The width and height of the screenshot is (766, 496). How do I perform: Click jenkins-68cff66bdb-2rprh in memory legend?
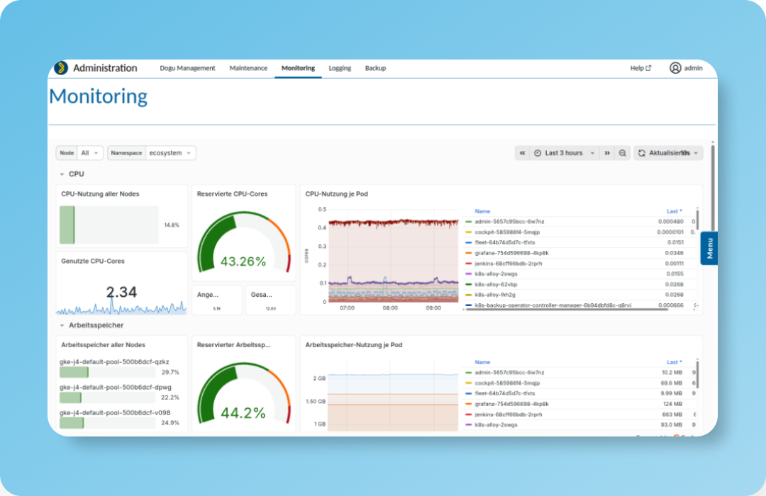[x=508, y=415]
